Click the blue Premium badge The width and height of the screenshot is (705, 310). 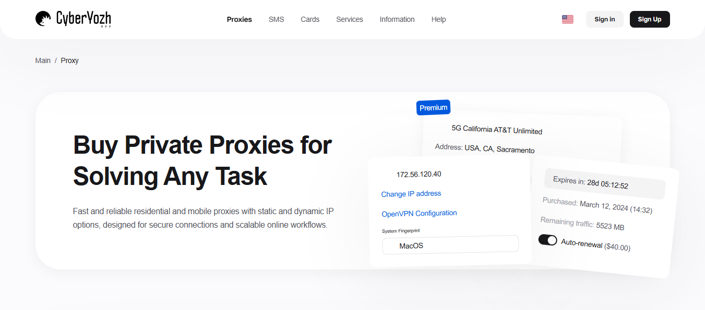(433, 107)
